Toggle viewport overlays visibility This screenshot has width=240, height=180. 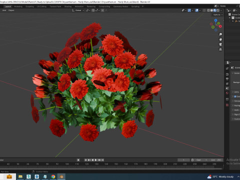click(197, 10)
